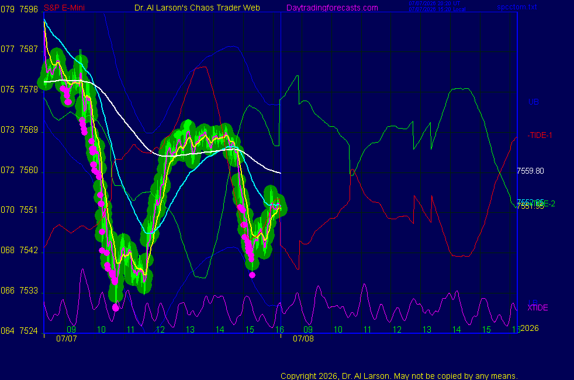Click the '09' hour label for 07/08

[x=308, y=330]
